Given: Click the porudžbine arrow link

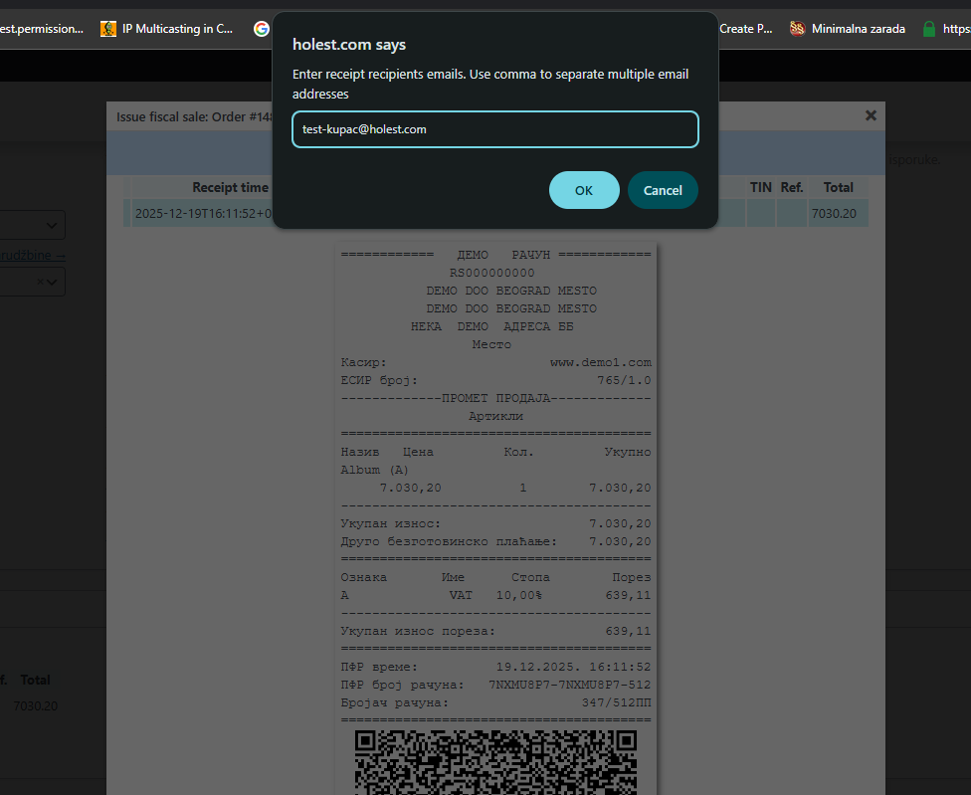Looking at the screenshot, I should pyautogui.click(x=33, y=255).
